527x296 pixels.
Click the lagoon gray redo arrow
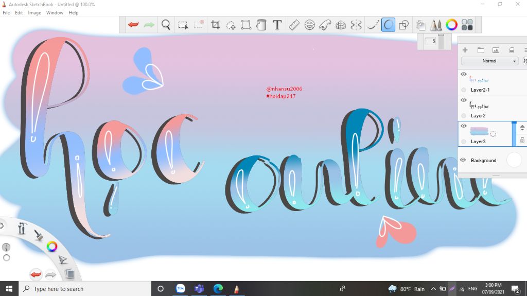pyautogui.click(x=51, y=275)
